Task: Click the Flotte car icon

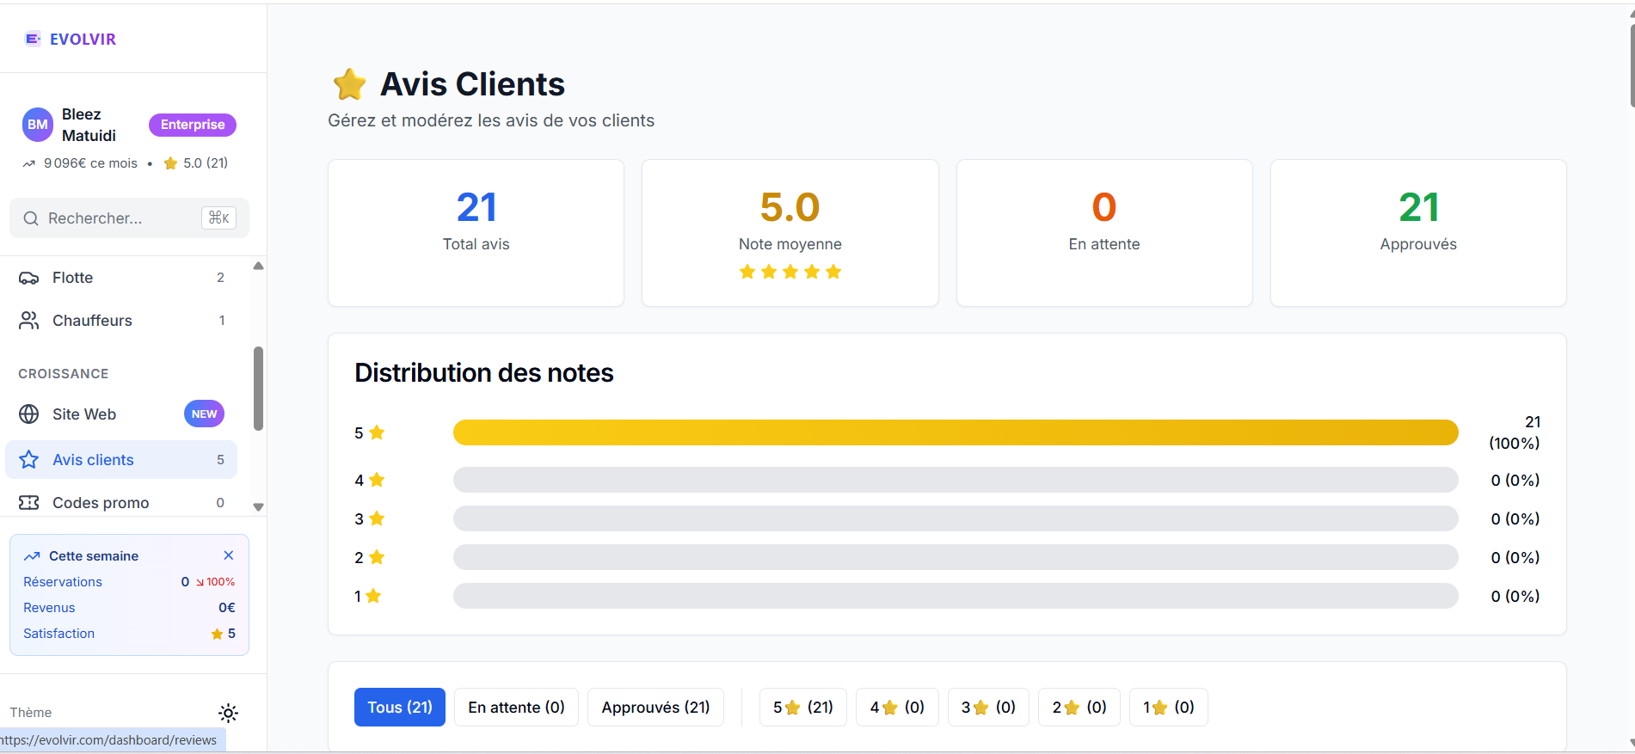Action: tap(29, 278)
